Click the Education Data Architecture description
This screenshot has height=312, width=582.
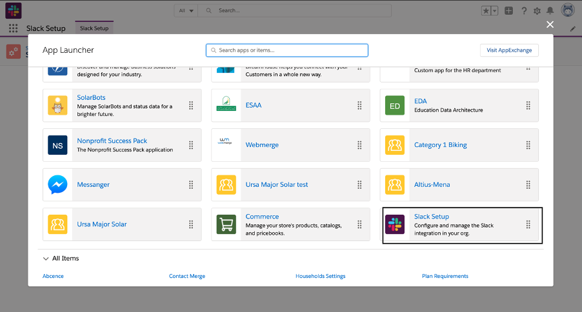coord(448,110)
